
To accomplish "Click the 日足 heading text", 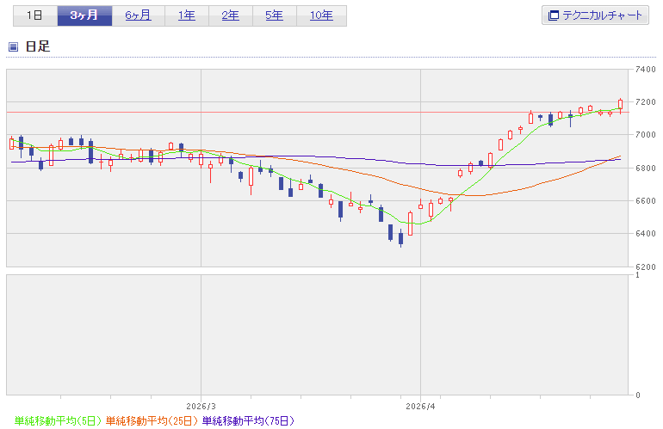I will 38,46.
